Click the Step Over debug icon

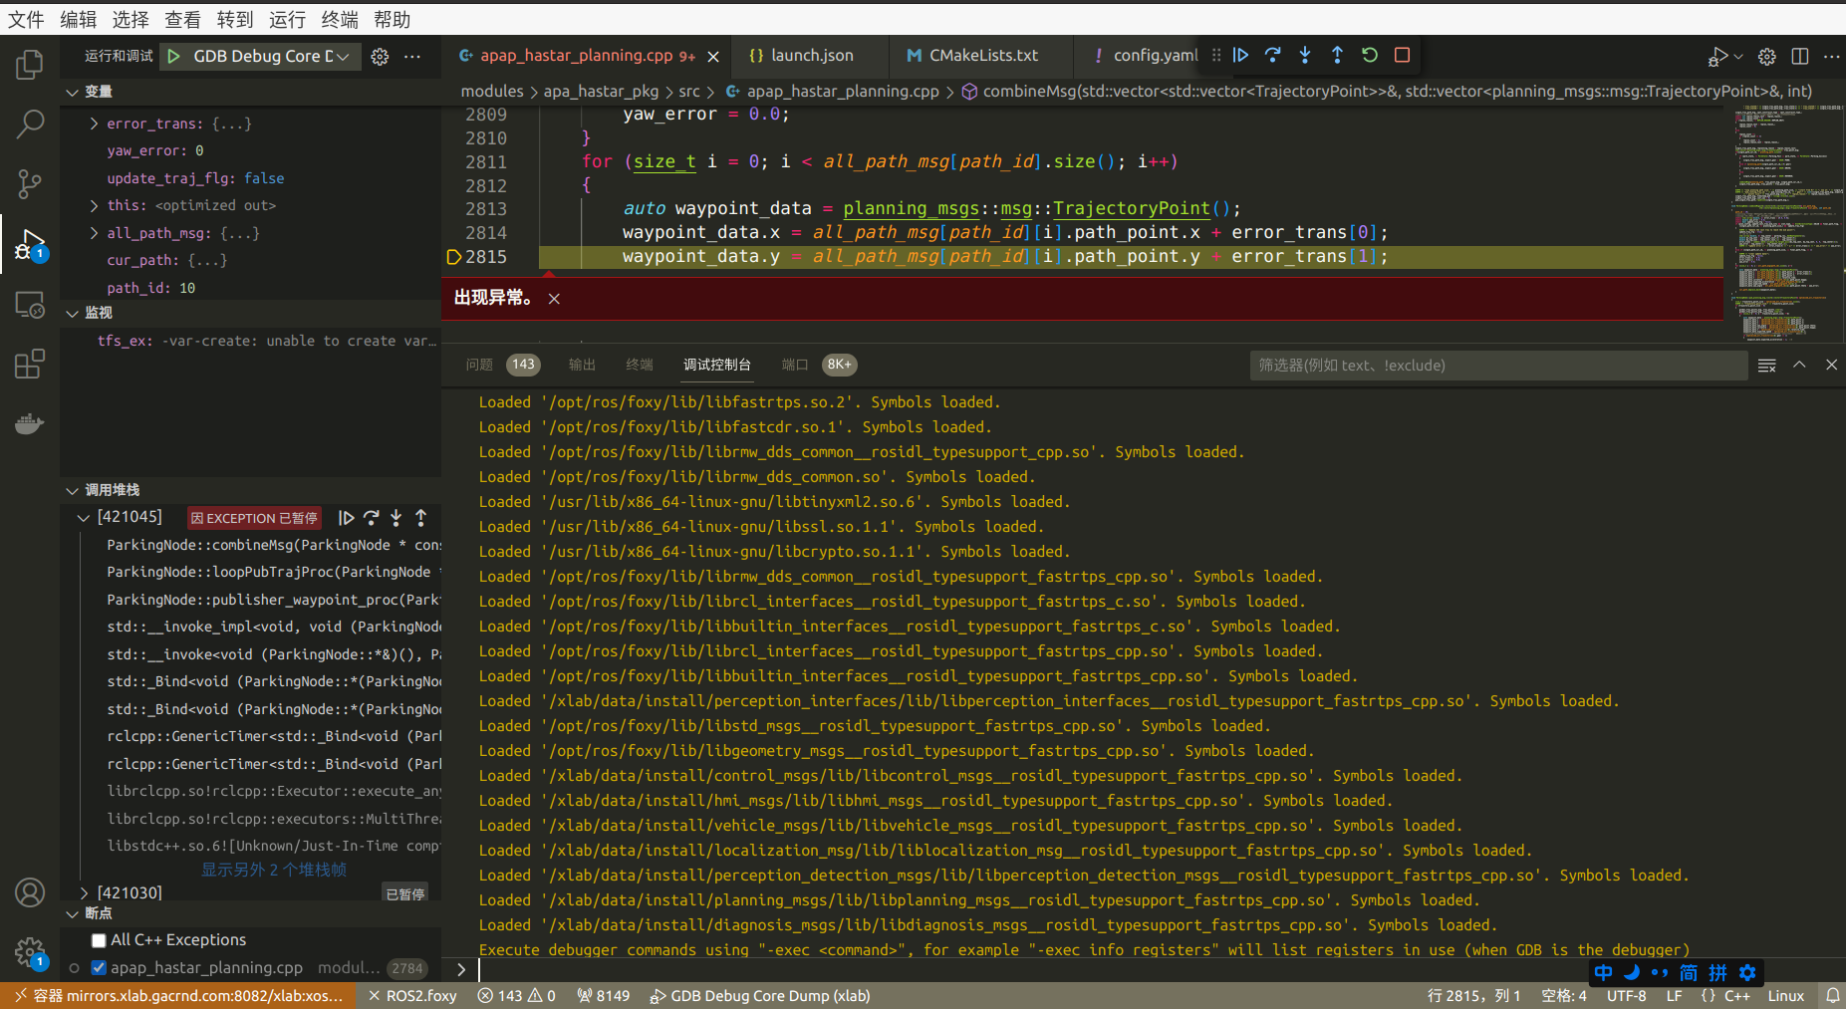pyautogui.click(x=1272, y=55)
